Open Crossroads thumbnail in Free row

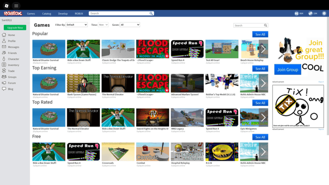pyautogui.click(x=118, y=152)
